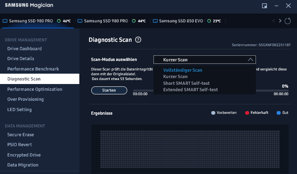297x174 pixels.
Task: Click the red Fehlerhaft legend swatch
Action: click(x=247, y=113)
